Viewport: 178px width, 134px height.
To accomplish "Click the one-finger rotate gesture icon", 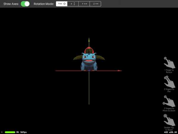I will point(169,63).
